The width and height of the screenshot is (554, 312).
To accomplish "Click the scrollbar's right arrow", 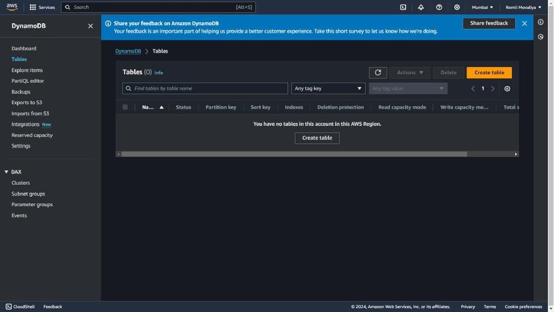I will click(516, 154).
